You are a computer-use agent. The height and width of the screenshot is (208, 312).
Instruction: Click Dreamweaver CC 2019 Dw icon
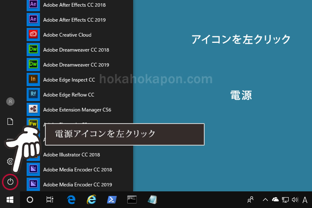coord(33,64)
